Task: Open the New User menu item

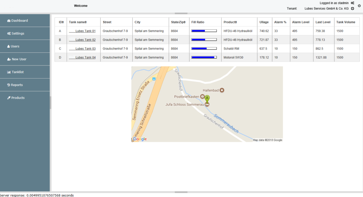Action: 25,59
